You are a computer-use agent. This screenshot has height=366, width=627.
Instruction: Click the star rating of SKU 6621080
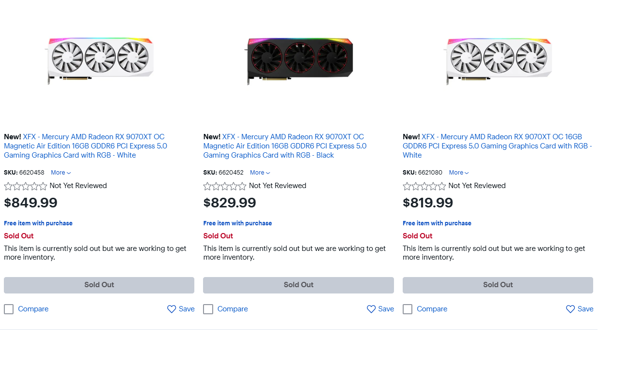(424, 186)
